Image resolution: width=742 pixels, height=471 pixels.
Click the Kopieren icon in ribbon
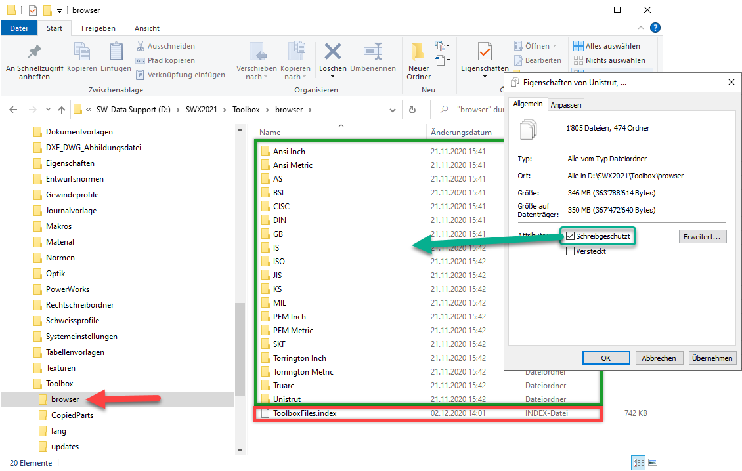pyautogui.click(x=82, y=52)
